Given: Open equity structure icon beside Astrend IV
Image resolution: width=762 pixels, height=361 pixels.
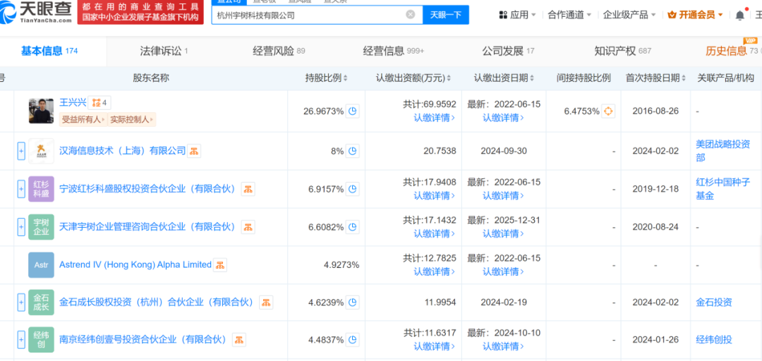Looking at the screenshot, I should (220, 265).
